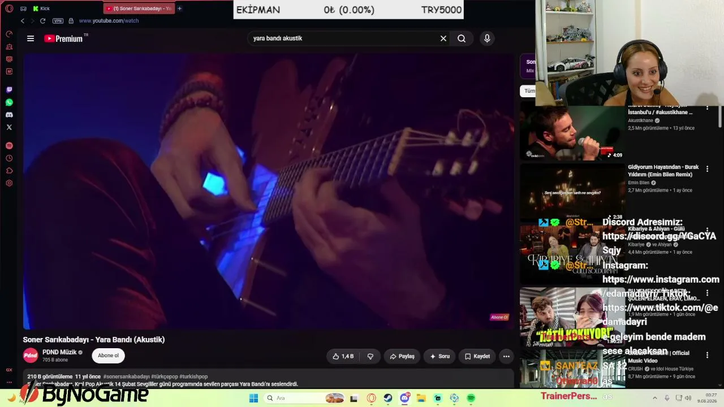Open the Discord panel in the sidebar
The height and width of the screenshot is (407, 724).
[x=9, y=115]
